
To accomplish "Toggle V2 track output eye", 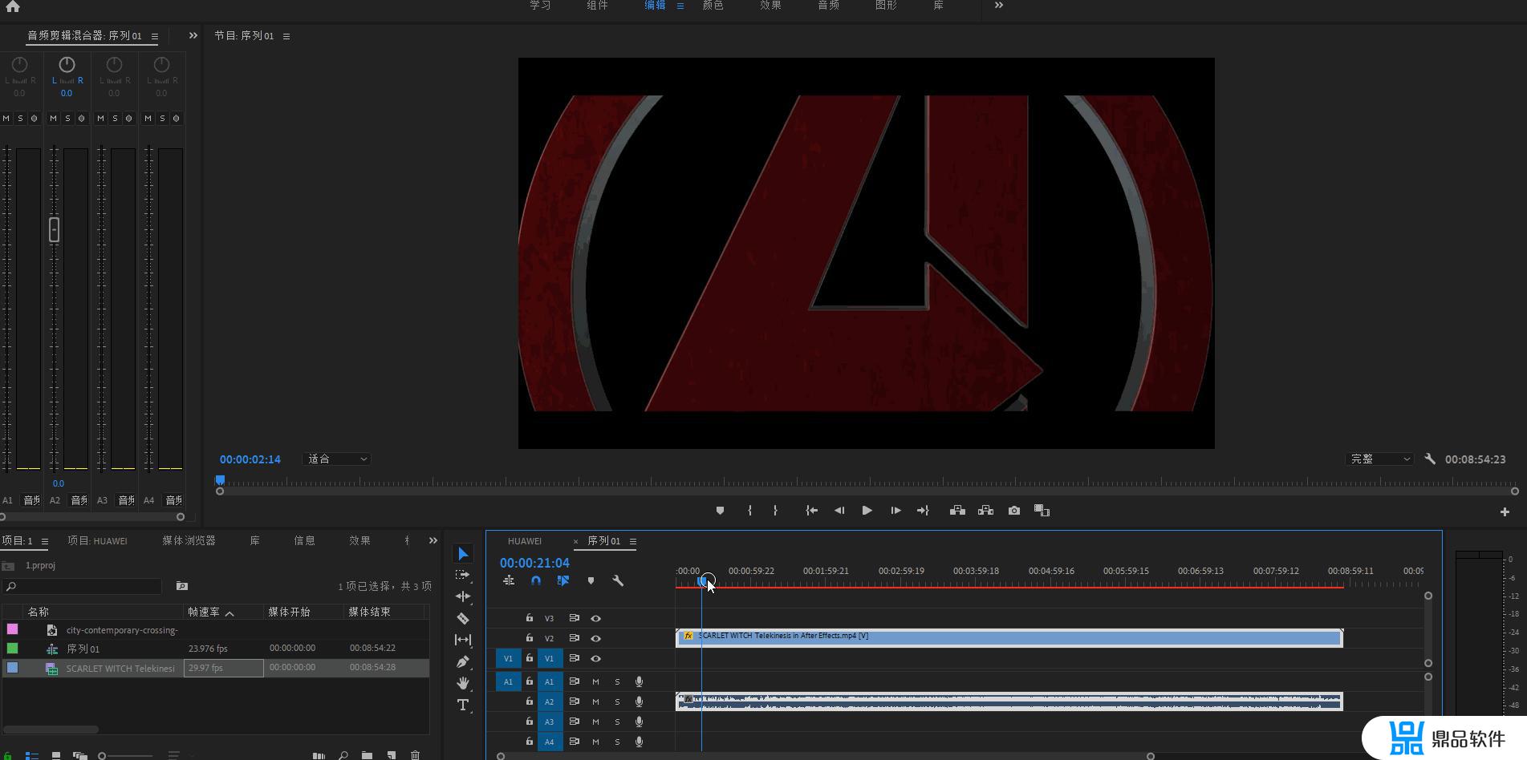I will [595, 639].
